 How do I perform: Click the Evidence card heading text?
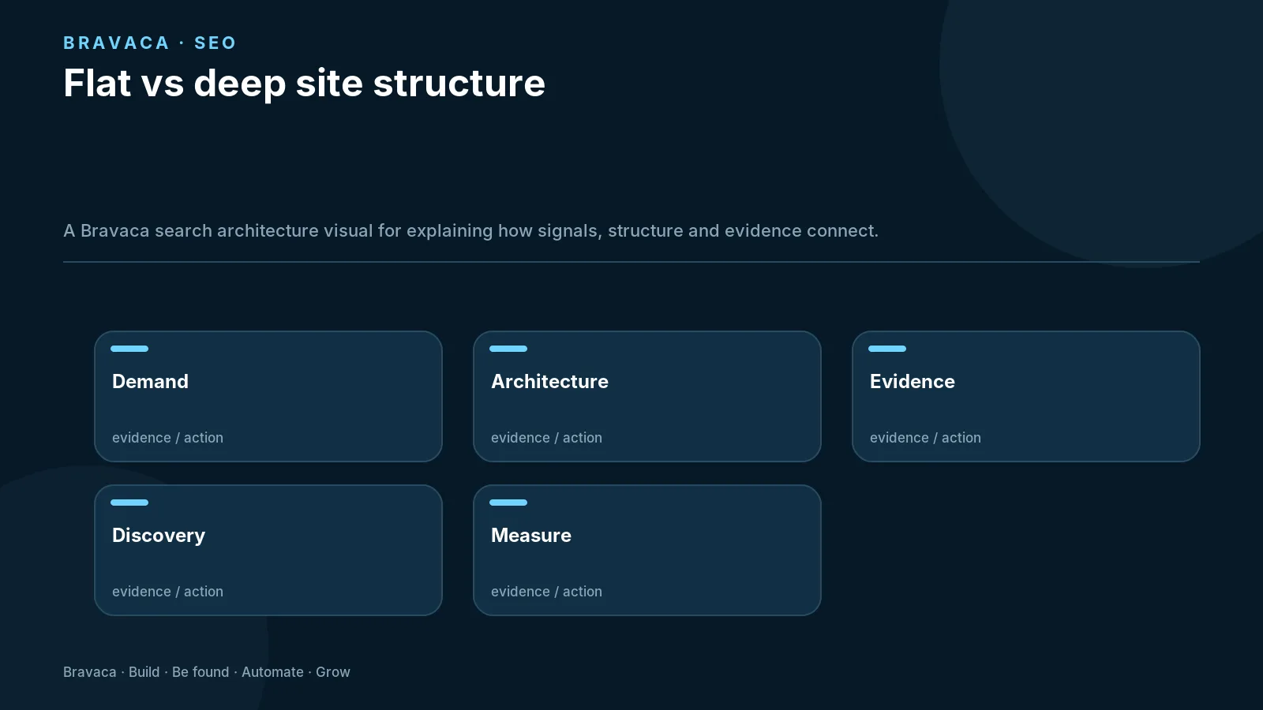click(x=913, y=381)
